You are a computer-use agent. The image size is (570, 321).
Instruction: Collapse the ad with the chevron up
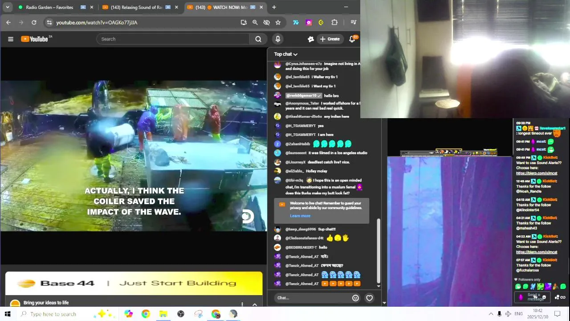[255, 305]
